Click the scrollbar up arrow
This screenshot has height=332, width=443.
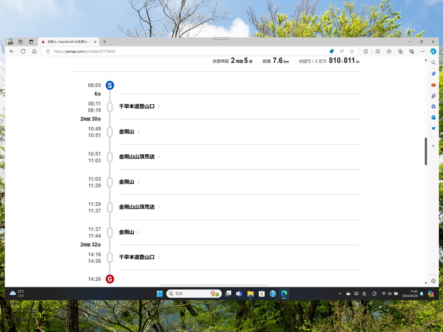426,60
